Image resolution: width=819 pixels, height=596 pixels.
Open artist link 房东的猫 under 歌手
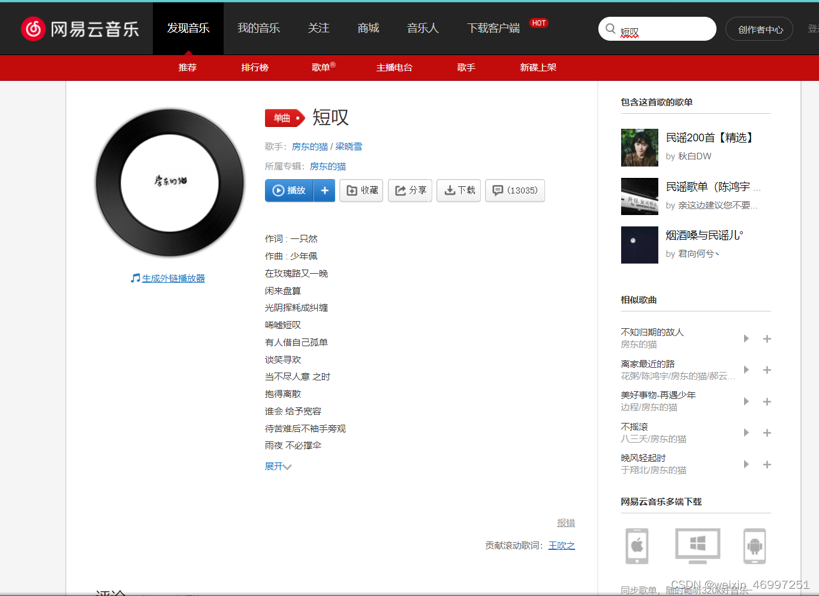click(310, 147)
